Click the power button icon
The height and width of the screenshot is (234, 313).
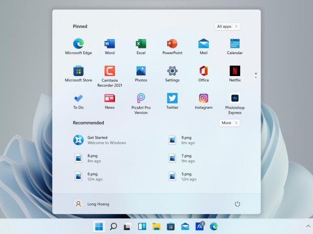point(237,204)
